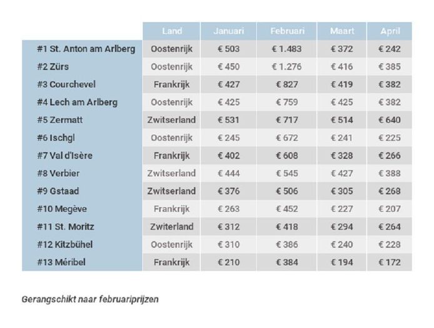434x328 pixels.
Task: Click the Land column header
Action: (x=172, y=31)
